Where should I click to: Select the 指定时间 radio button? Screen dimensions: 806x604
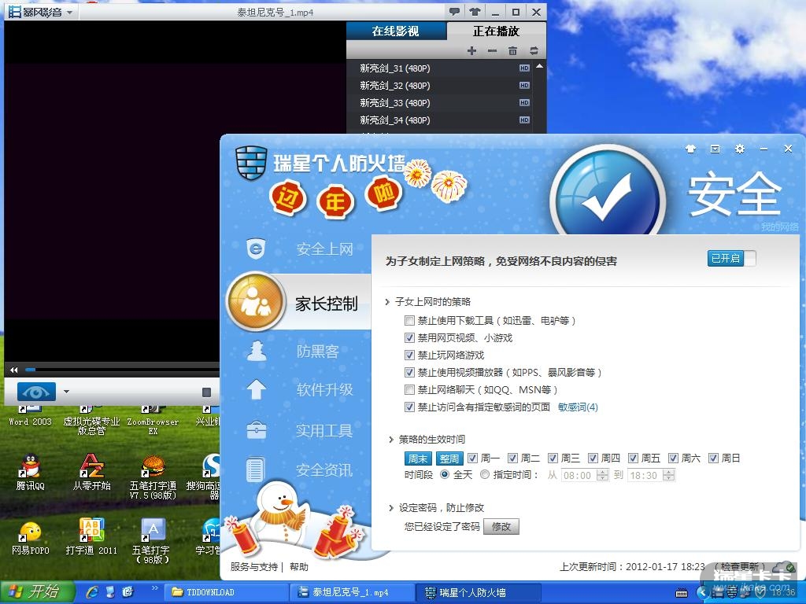pos(484,474)
